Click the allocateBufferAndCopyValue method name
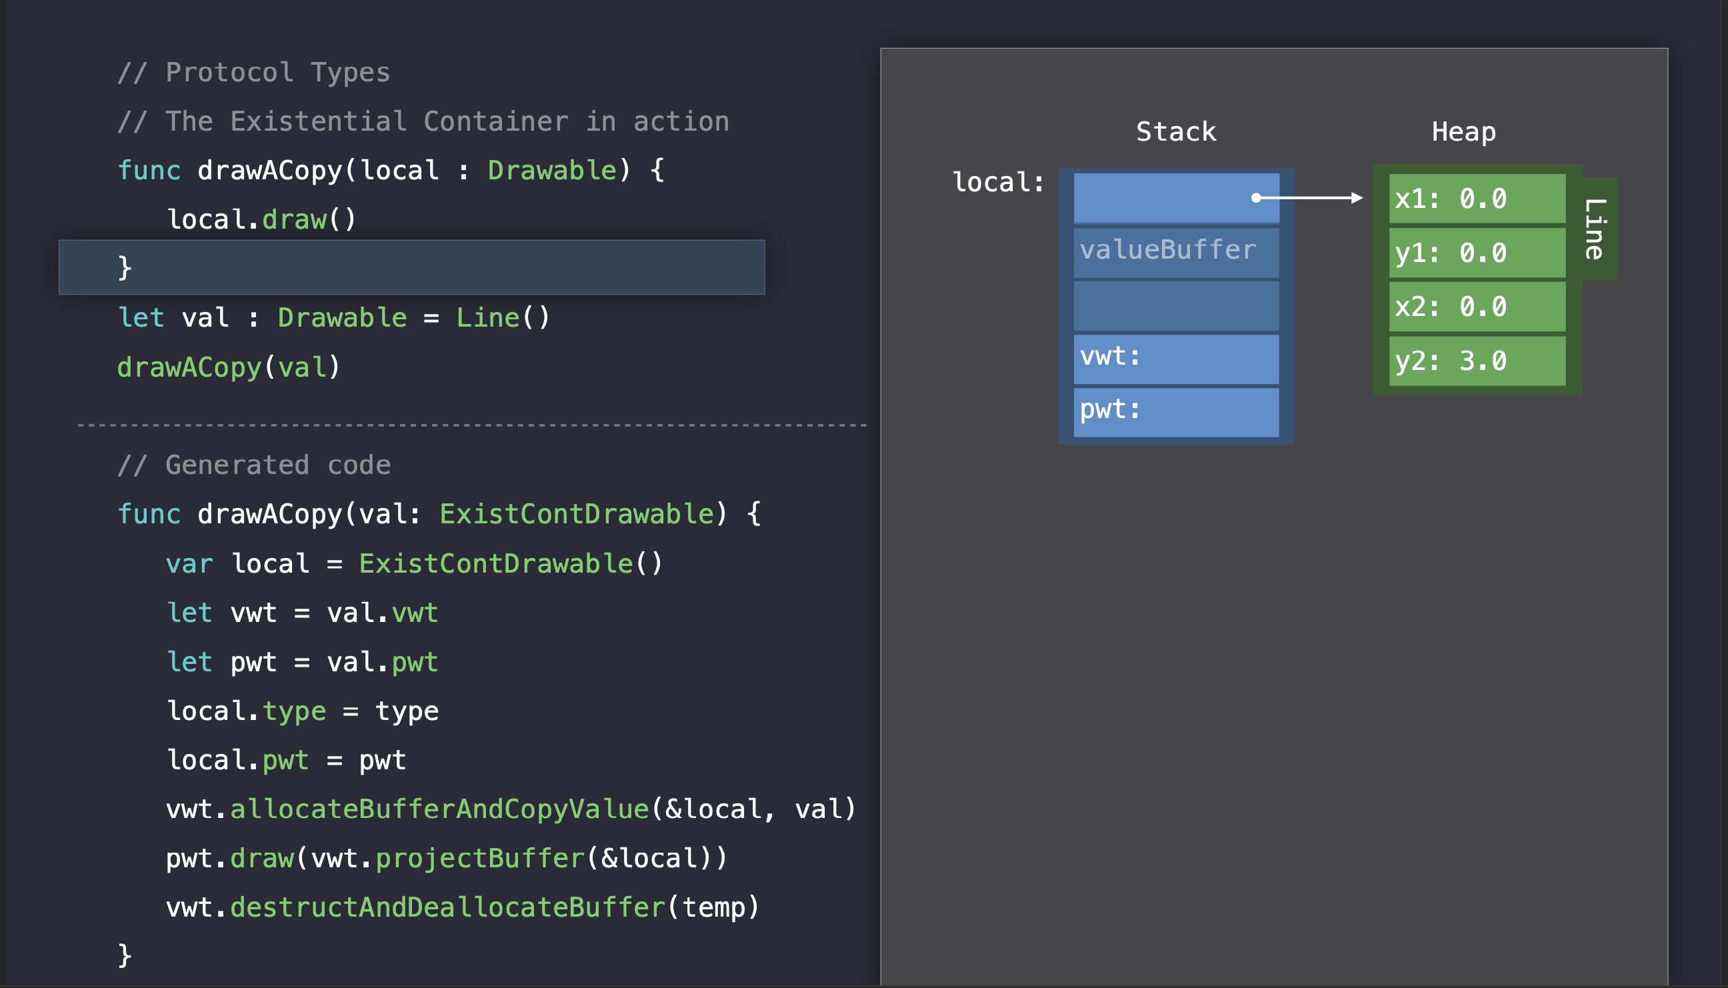This screenshot has height=988, width=1728. pyautogui.click(x=439, y=809)
